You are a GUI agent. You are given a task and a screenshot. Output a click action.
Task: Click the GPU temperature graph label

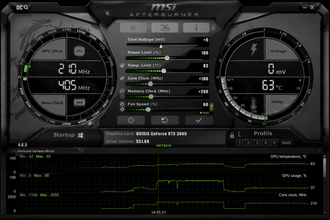(x=288, y=157)
